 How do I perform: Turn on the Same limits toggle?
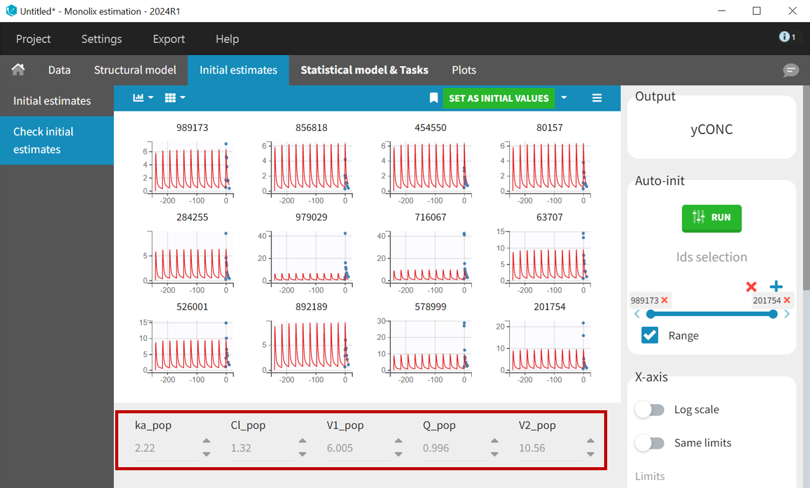pyautogui.click(x=649, y=443)
